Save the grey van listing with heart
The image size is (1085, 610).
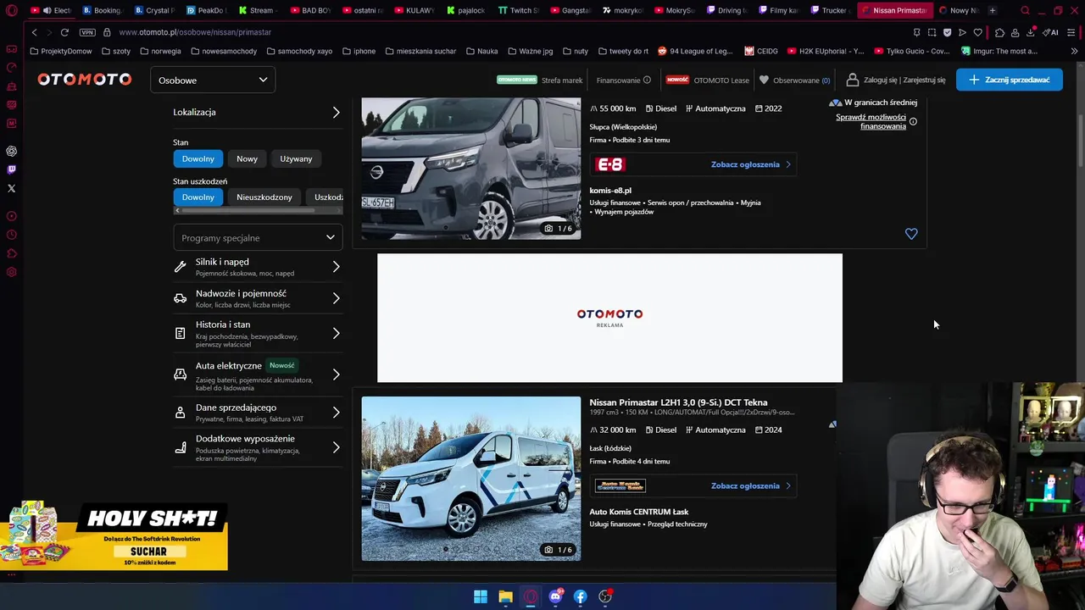click(x=911, y=234)
